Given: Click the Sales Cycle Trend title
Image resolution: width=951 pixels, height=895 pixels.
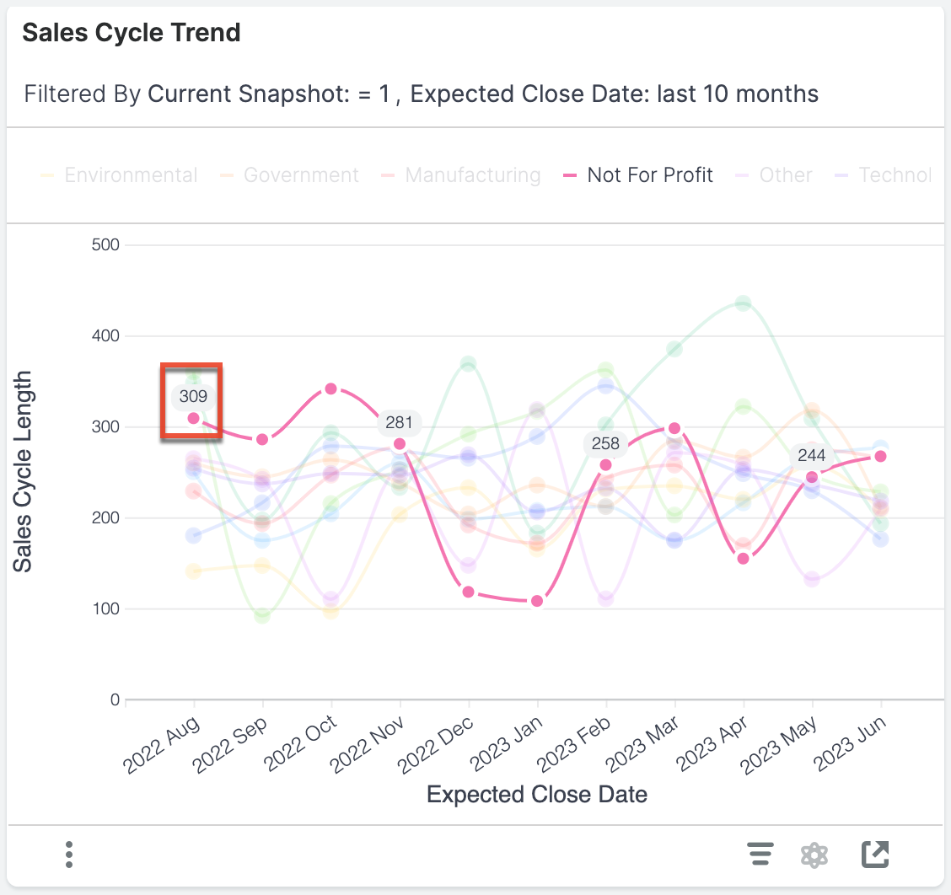Looking at the screenshot, I should tap(132, 32).
